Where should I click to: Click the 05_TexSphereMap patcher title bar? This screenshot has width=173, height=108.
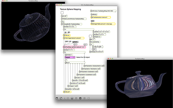[86, 5]
